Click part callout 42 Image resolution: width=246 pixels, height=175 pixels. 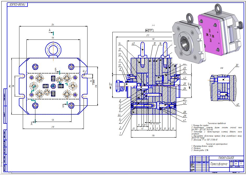[x=185, y=78]
